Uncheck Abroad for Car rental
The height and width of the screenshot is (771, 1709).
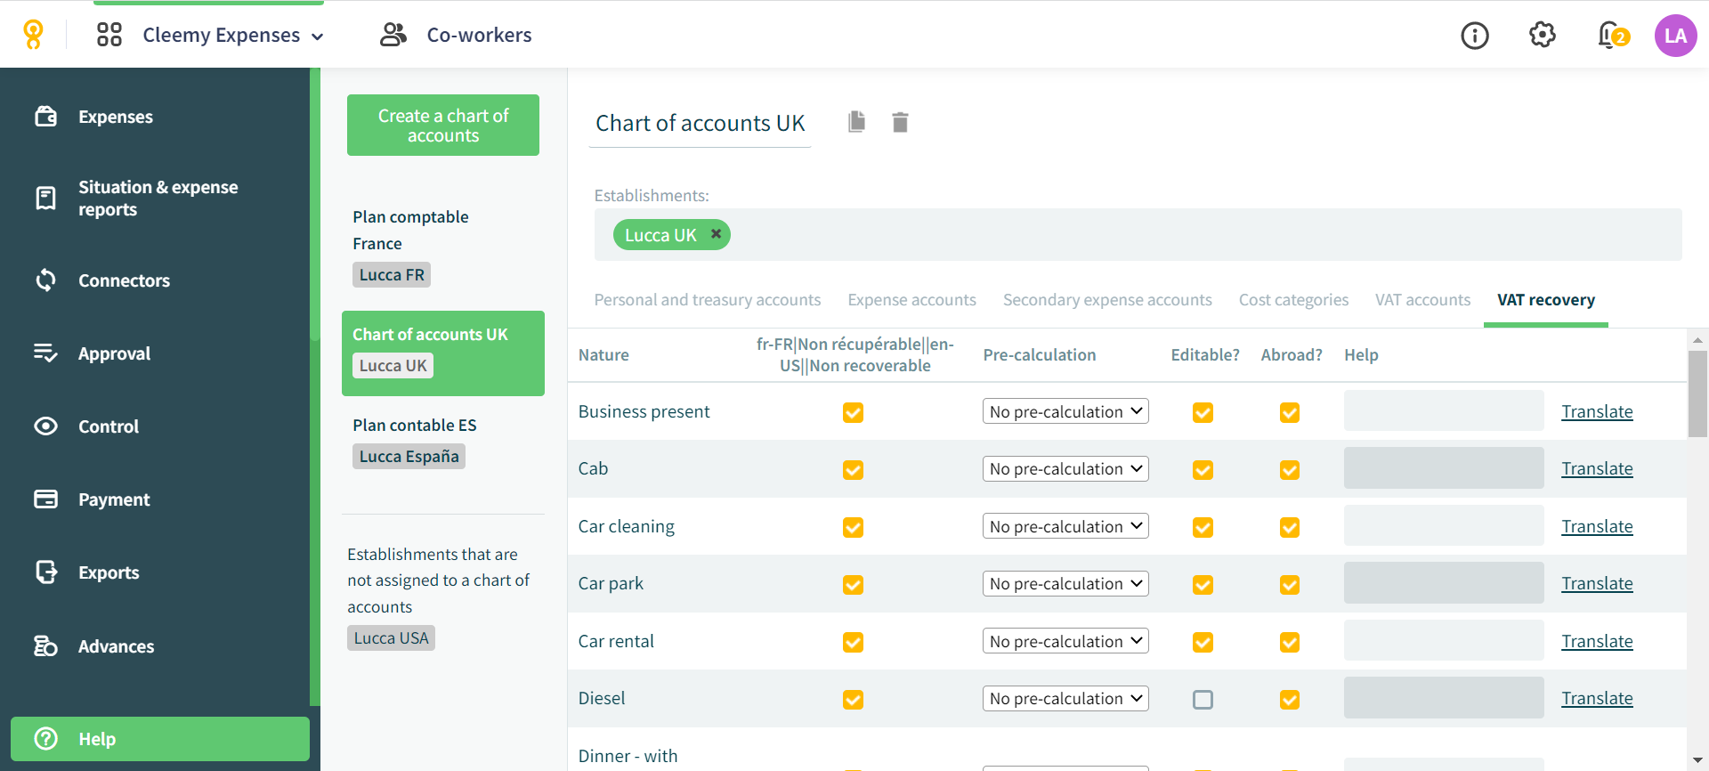(1289, 642)
